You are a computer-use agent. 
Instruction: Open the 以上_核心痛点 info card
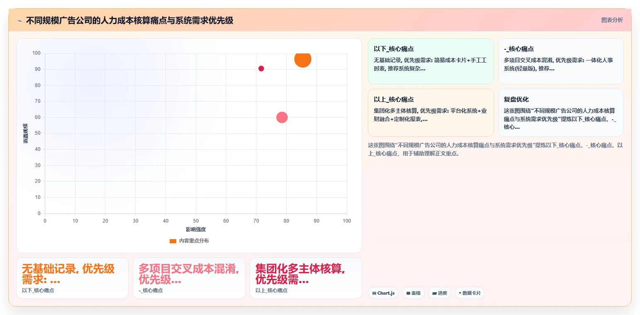click(431, 113)
